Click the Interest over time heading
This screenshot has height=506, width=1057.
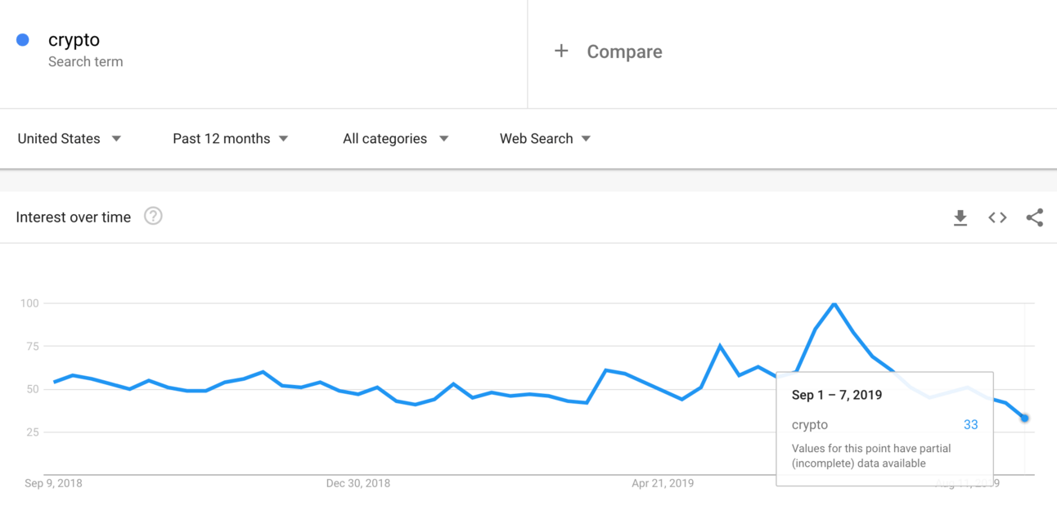click(74, 217)
